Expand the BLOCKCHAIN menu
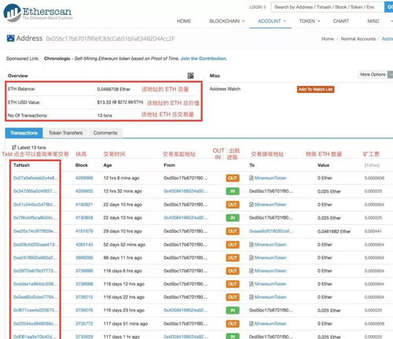This screenshot has width=393, height=339. tap(227, 21)
